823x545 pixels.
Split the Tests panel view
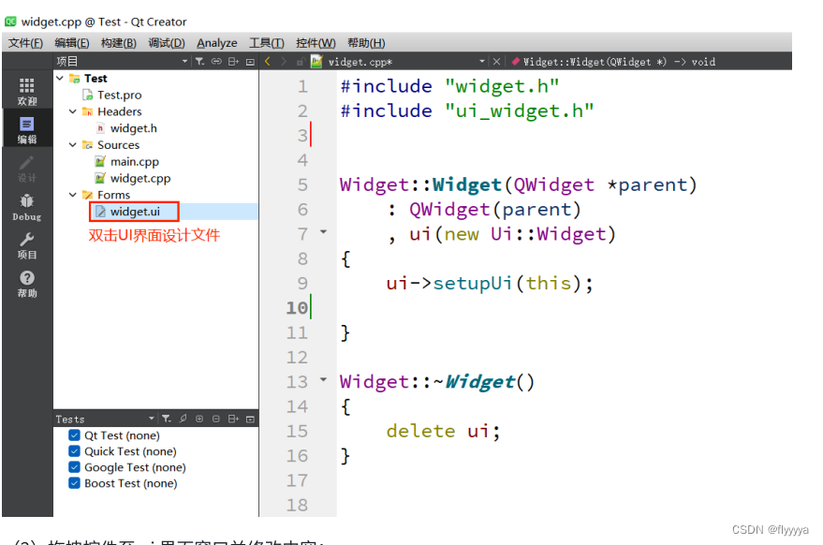(x=233, y=419)
